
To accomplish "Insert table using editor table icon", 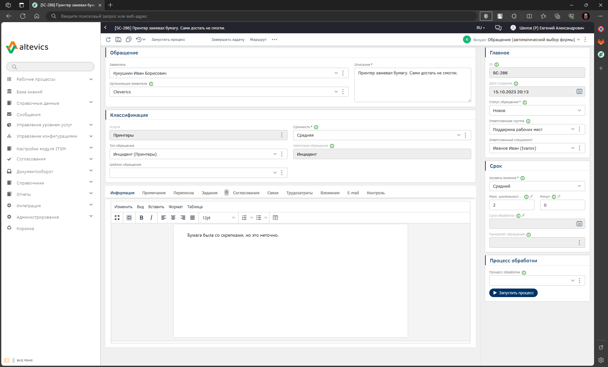I will 275,218.
